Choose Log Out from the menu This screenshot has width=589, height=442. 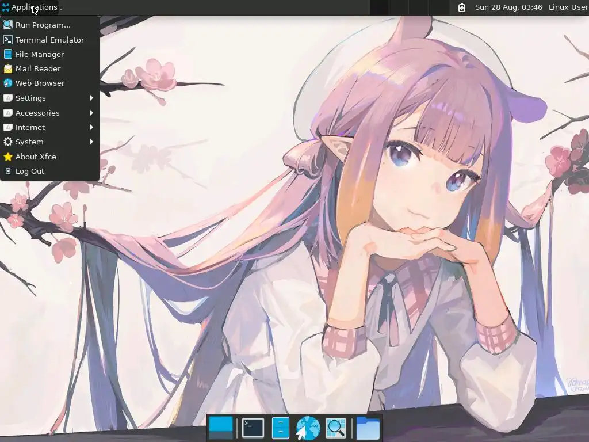pos(49,172)
